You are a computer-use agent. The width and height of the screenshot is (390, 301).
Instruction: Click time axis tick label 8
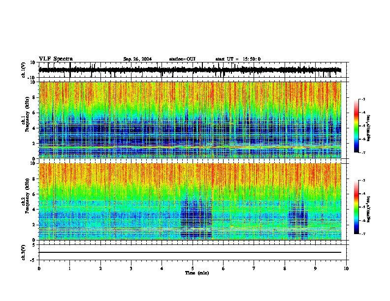point(285,269)
